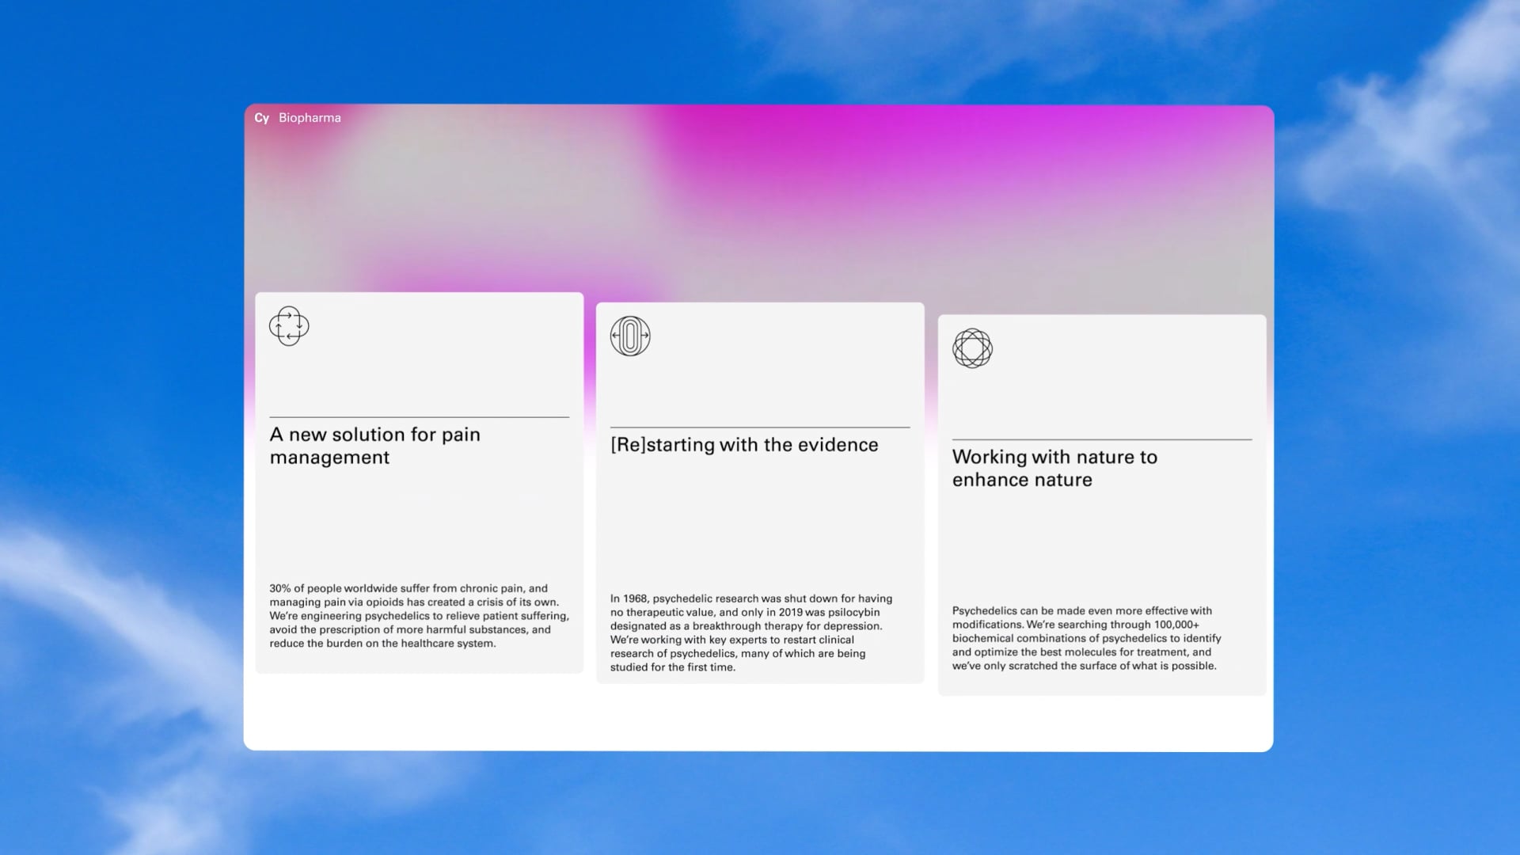Open the Biopharma label next to logo
Screen dimensions: 1520x855
coord(310,118)
